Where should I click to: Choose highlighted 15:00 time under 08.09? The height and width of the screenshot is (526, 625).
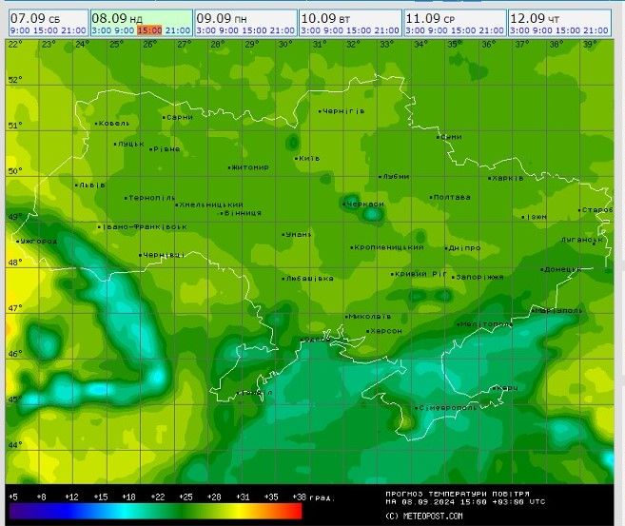tap(149, 30)
